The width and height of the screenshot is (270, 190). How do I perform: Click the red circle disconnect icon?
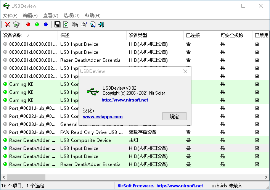[x=28, y=24]
